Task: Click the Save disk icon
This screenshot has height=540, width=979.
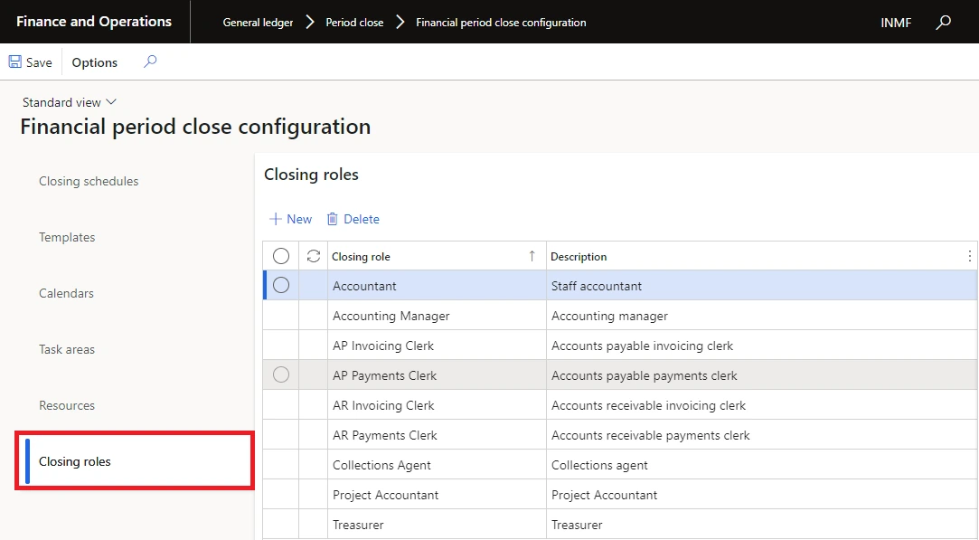Action: coord(15,62)
